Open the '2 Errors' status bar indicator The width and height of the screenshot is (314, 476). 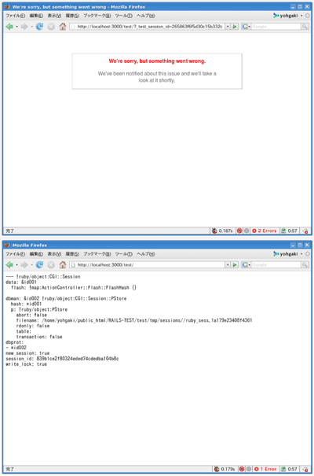[x=265, y=231]
